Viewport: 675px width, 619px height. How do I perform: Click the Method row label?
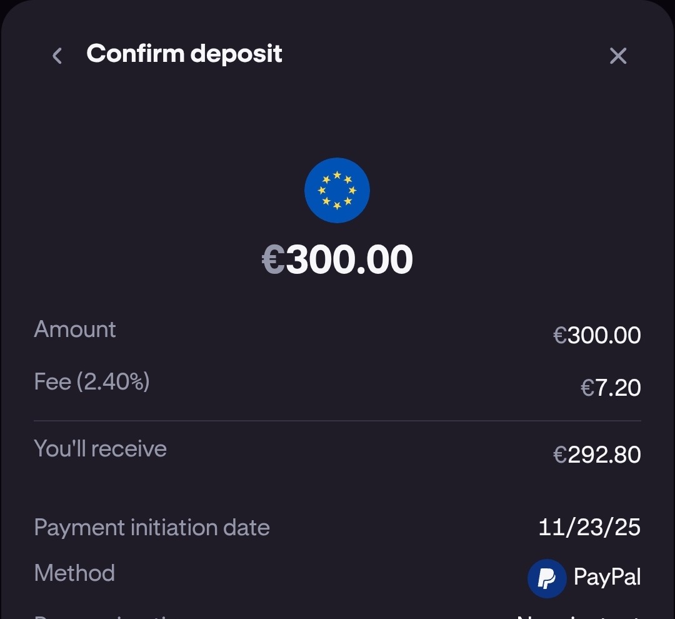74,573
